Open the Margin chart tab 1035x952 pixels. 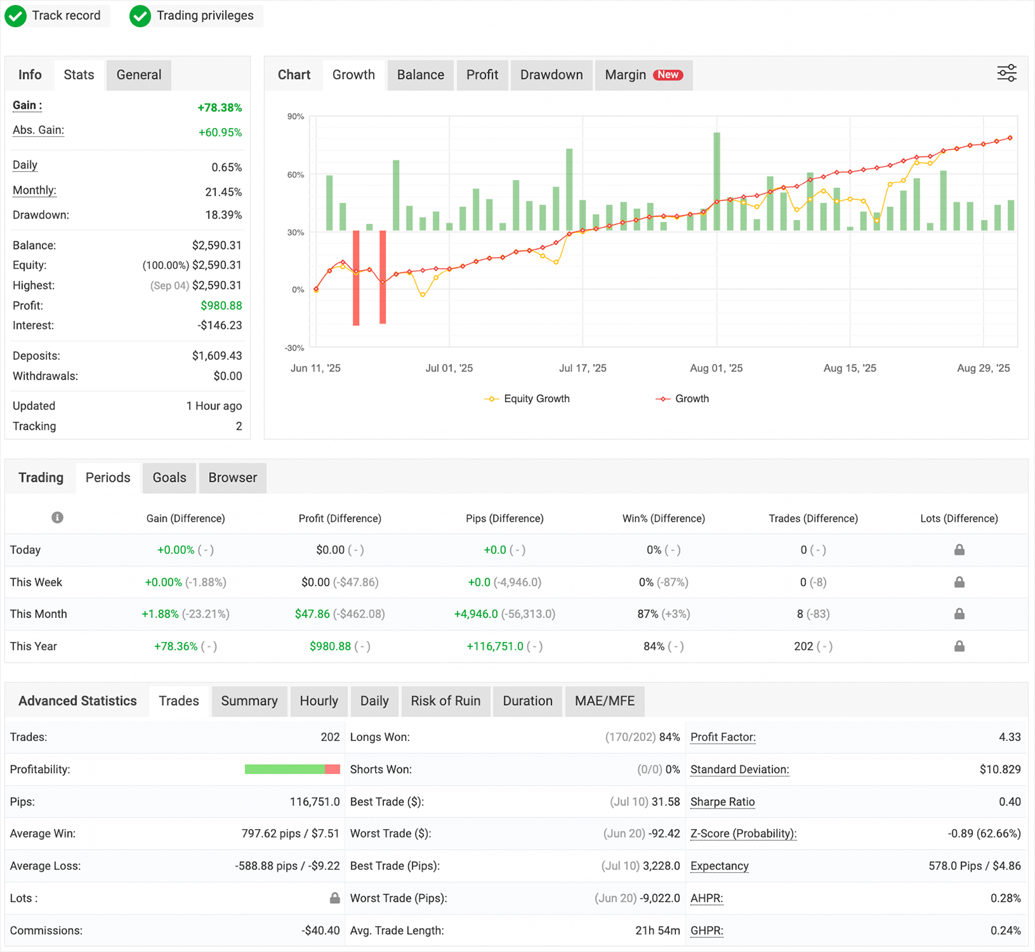[x=644, y=75]
